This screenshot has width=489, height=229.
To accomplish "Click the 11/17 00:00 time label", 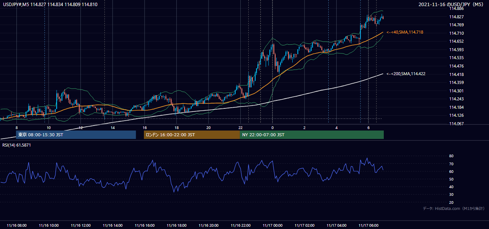I will (x=272, y=226).
